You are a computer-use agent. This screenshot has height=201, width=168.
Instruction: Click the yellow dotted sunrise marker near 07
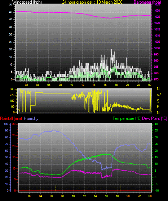click(56, 188)
